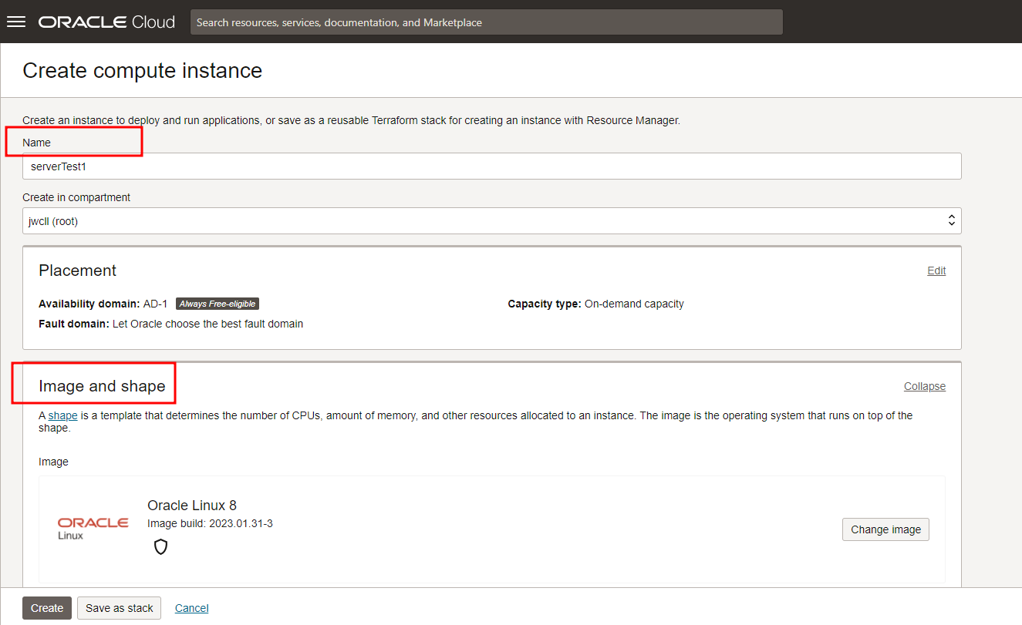Image resolution: width=1022 pixels, height=625 pixels.
Task: Edit the Placement section
Action: tap(936, 270)
